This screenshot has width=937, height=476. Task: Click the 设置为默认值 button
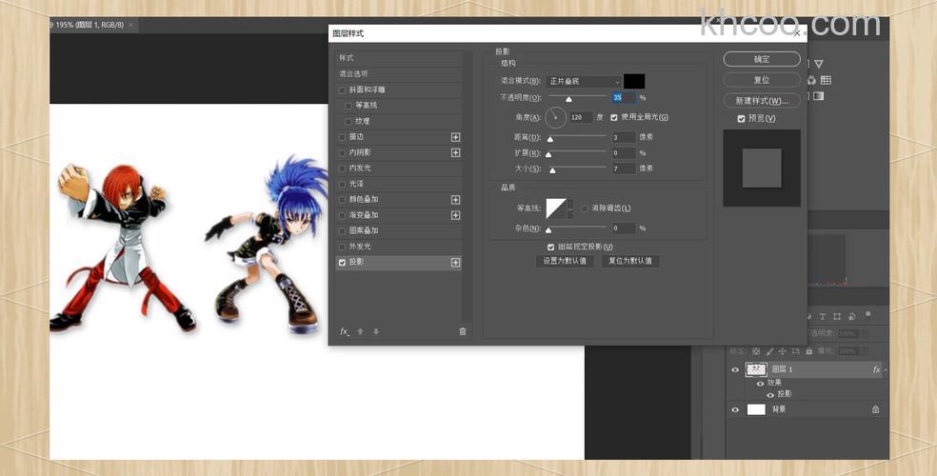[x=567, y=261]
